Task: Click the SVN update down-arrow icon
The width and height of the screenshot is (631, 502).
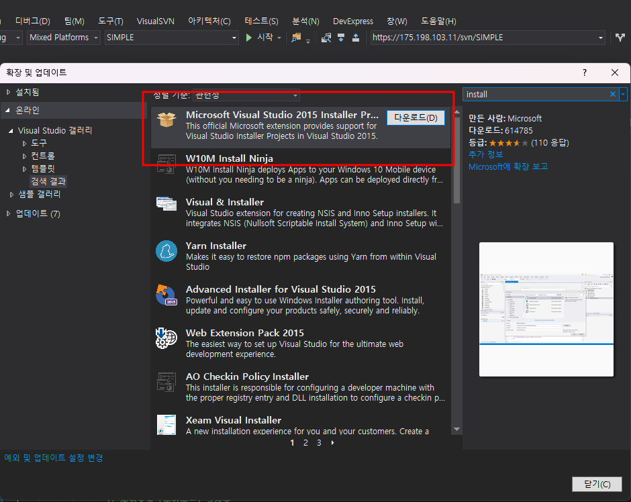Action: pyautogui.click(x=341, y=38)
